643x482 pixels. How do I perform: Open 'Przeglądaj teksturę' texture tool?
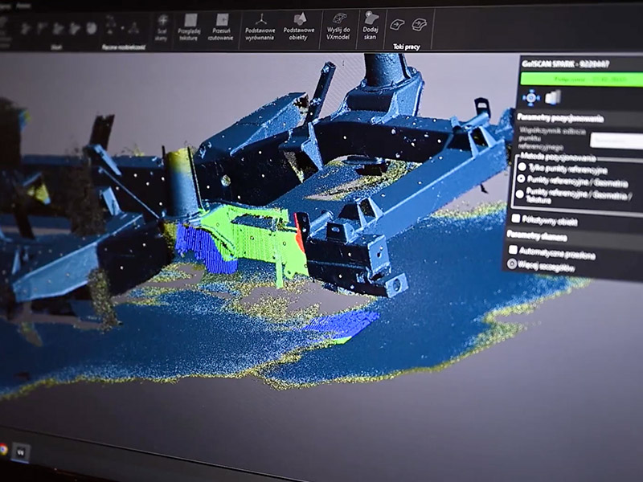191,22
